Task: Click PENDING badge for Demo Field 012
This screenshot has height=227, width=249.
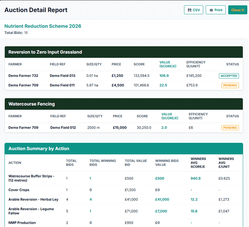Action: (x=230, y=128)
